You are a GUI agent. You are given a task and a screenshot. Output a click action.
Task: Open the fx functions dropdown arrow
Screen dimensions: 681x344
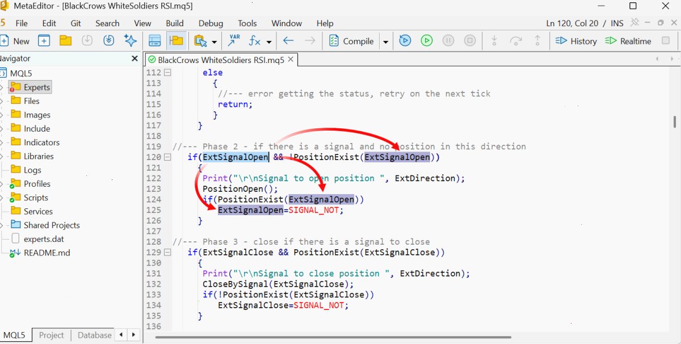point(269,41)
